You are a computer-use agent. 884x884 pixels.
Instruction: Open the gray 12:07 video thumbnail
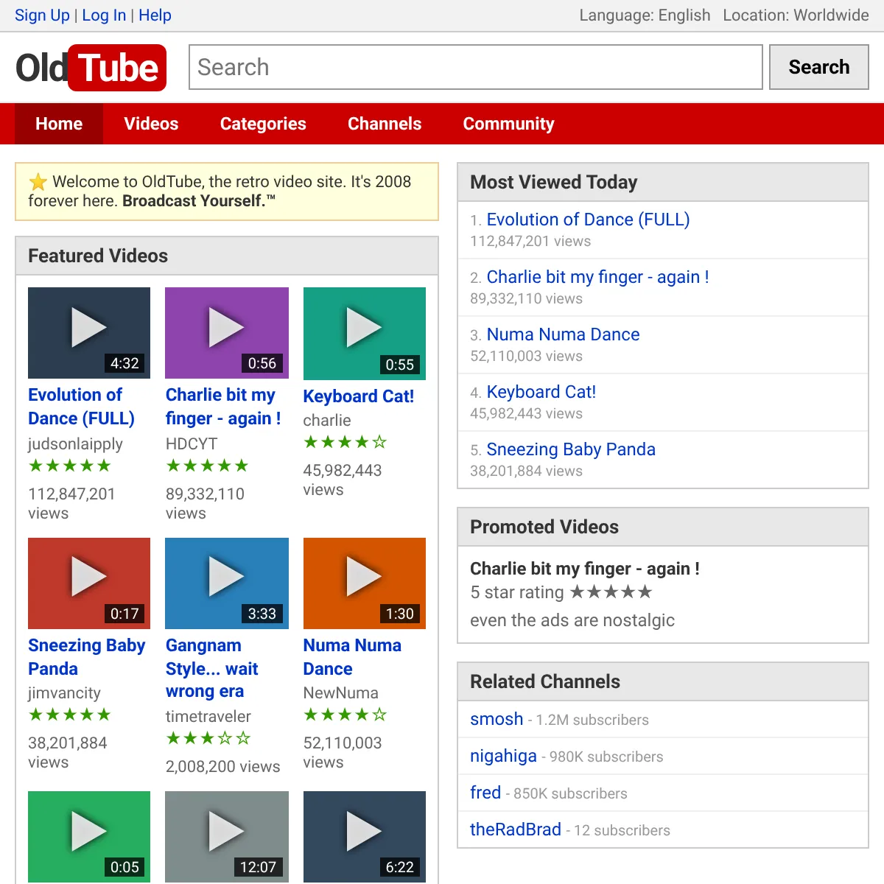(x=227, y=837)
